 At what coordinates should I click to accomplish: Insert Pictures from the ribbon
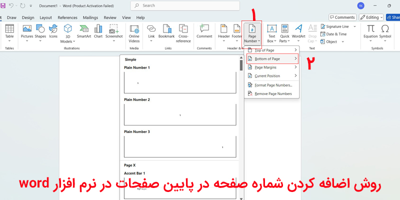pos(27,33)
